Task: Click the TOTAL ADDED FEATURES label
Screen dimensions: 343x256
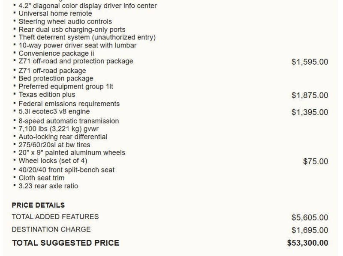Action: click(55, 217)
